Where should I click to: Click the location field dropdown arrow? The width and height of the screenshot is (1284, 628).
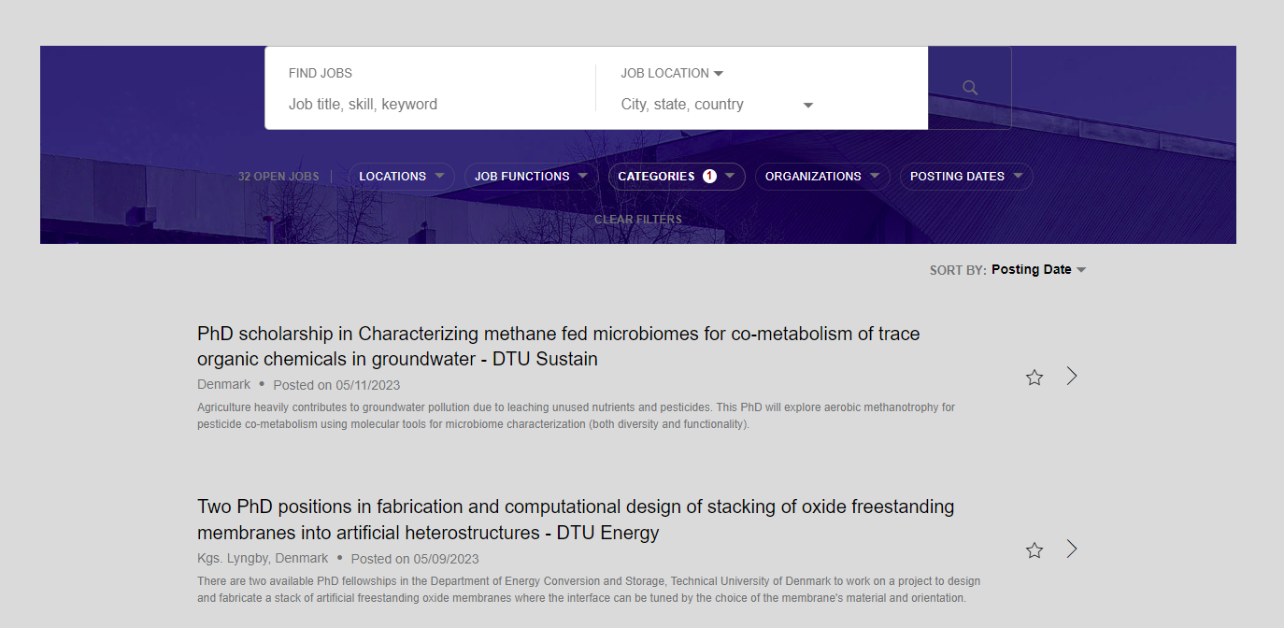point(808,105)
